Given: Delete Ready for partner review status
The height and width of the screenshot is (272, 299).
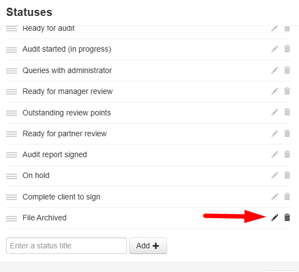Looking at the screenshot, I should coord(287,134).
